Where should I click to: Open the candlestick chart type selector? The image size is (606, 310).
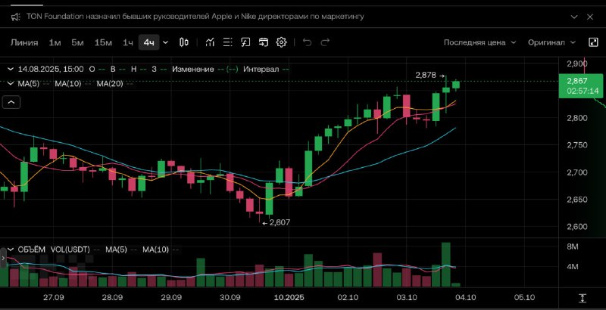[x=185, y=42]
